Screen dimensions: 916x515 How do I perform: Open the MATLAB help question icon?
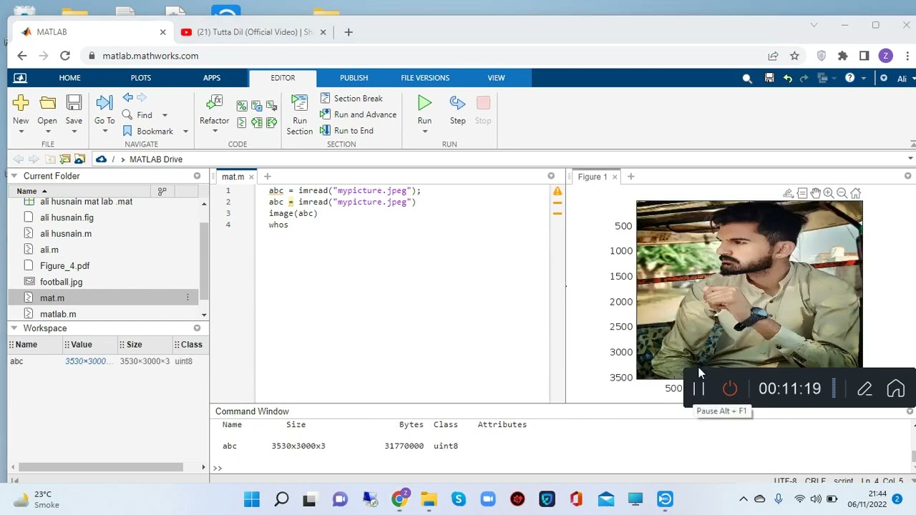pos(849,78)
